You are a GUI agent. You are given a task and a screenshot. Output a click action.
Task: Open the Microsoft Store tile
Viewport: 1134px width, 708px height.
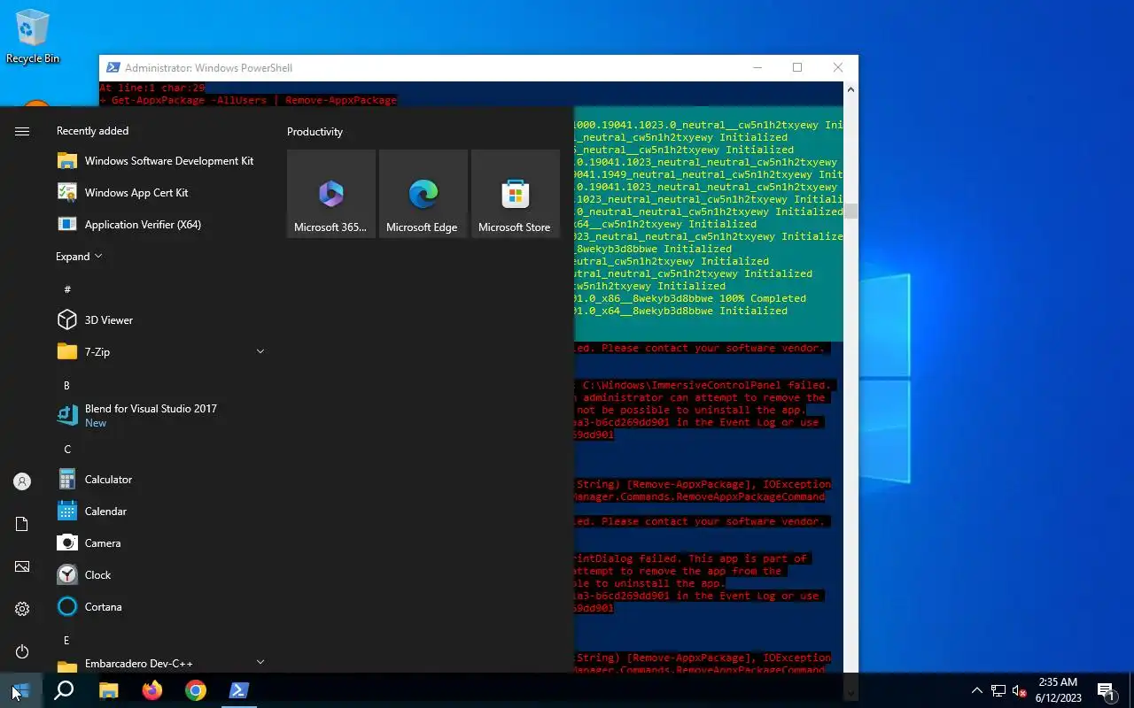tap(516, 194)
